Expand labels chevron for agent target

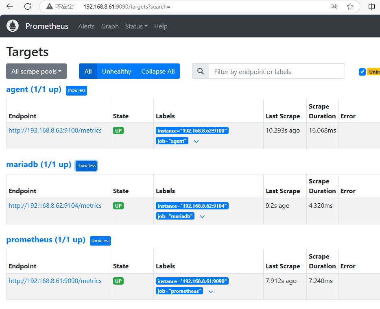pyautogui.click(x=196, y=141)
